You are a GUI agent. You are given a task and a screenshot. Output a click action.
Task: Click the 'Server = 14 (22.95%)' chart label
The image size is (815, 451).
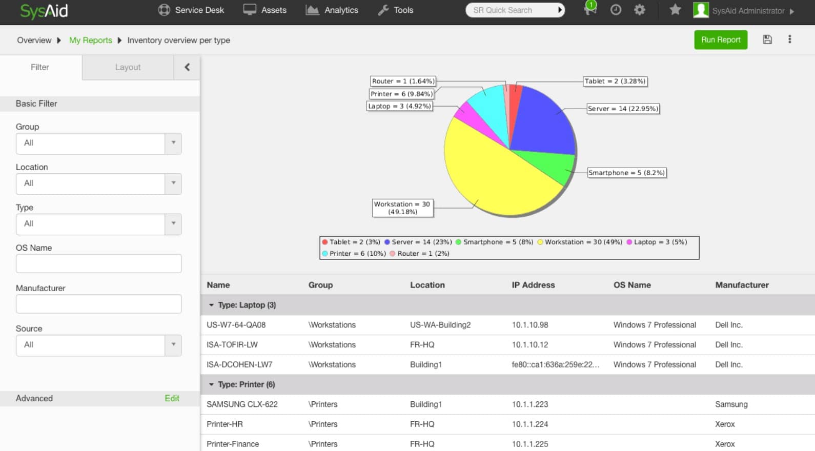[623, 109]
